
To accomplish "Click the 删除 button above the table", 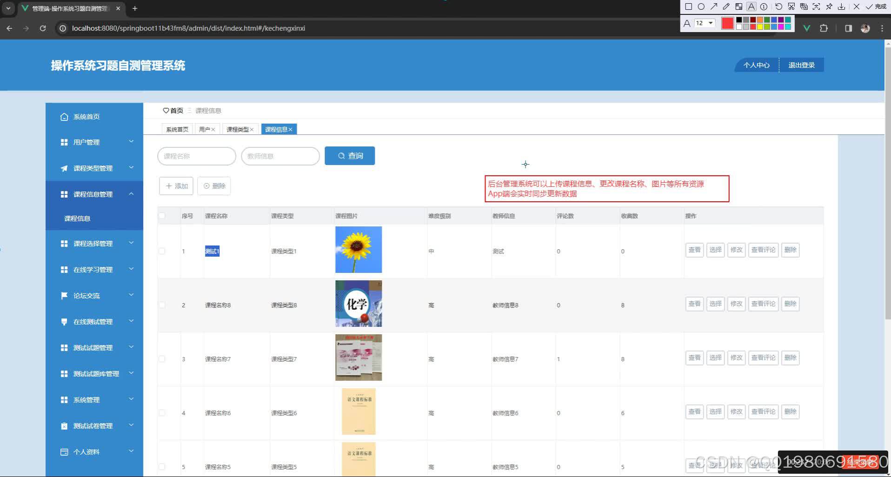I will tap(214, 186).
